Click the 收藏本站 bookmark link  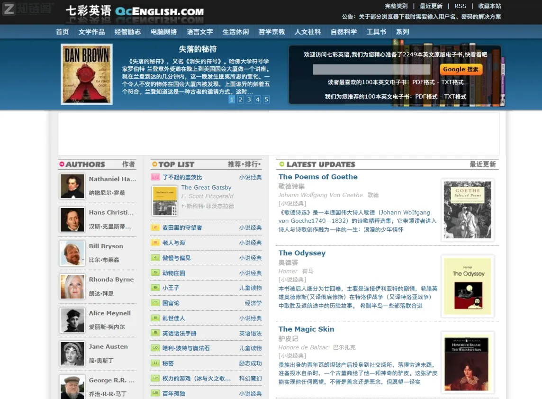coord(489,6)
